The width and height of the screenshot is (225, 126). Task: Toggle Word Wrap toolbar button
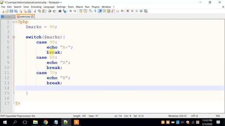pyautogui.click(x=91, y=11)
